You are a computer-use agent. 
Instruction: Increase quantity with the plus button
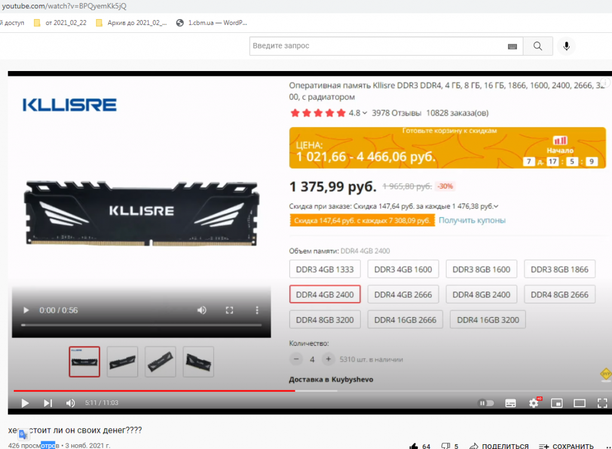click(x=329, y=359)
